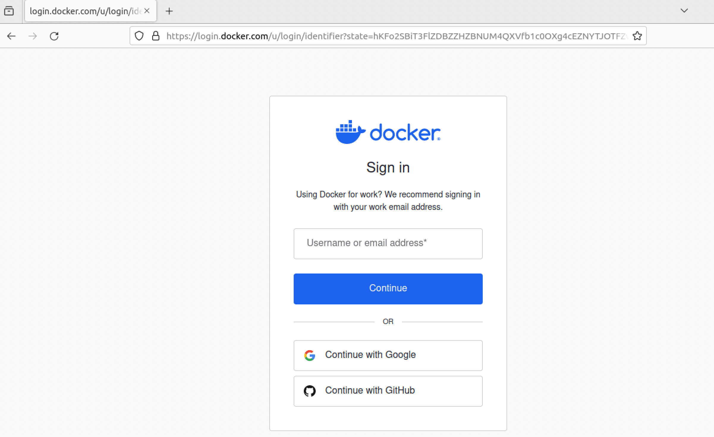Open a new tab with plus button

169,11
